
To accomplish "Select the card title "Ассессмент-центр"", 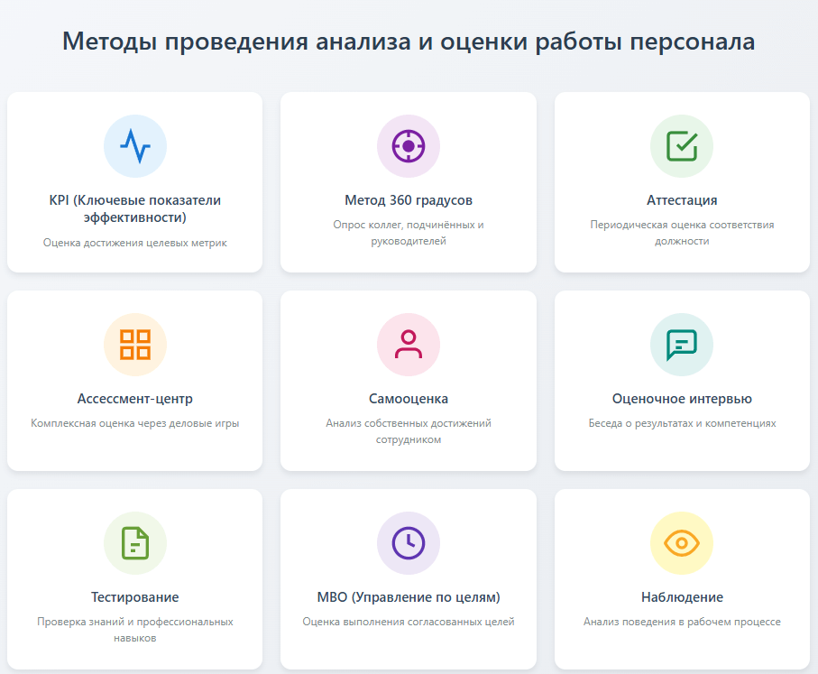I will coord(135,398).
